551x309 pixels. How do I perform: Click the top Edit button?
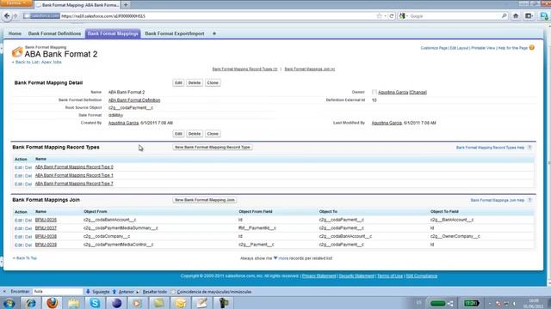178,82
